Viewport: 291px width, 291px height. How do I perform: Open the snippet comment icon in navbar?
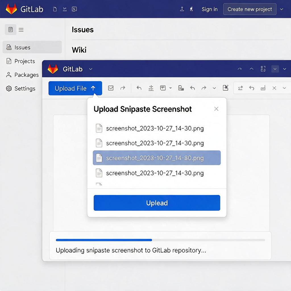(74, 9)
